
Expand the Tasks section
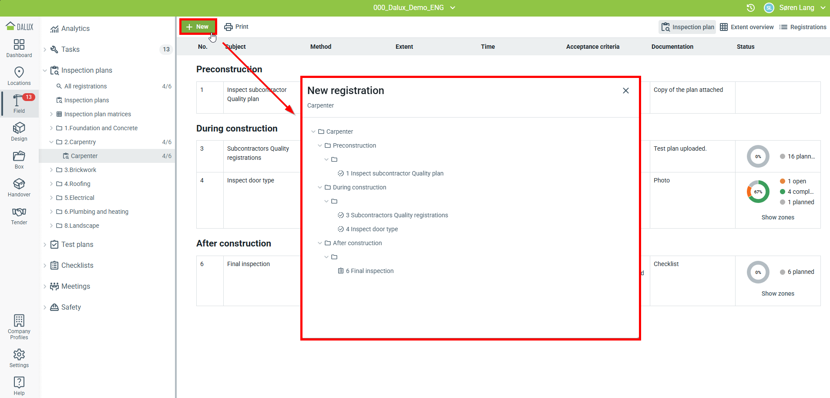pyautogui.click(x=45, y=50)
